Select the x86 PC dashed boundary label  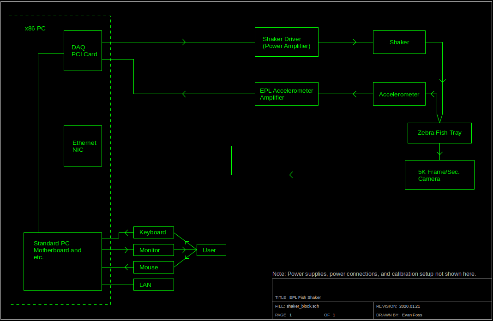coord(35,28)
